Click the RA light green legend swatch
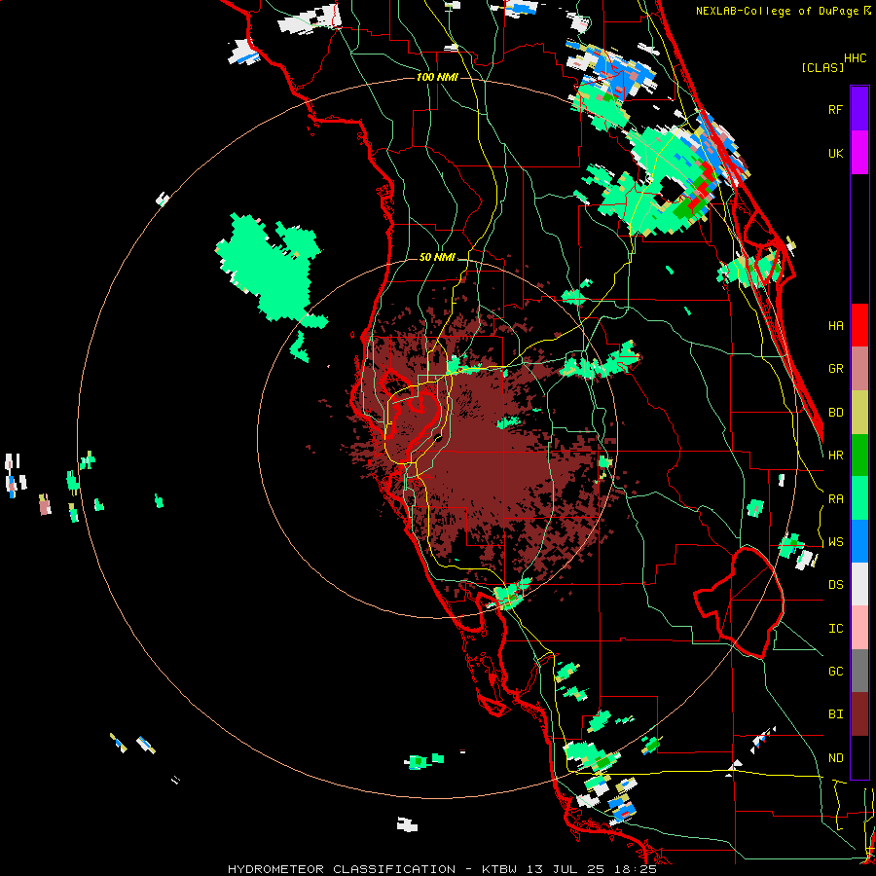This screenshot has width=876, height=876. pyautogui.click(x=859, y=498)
